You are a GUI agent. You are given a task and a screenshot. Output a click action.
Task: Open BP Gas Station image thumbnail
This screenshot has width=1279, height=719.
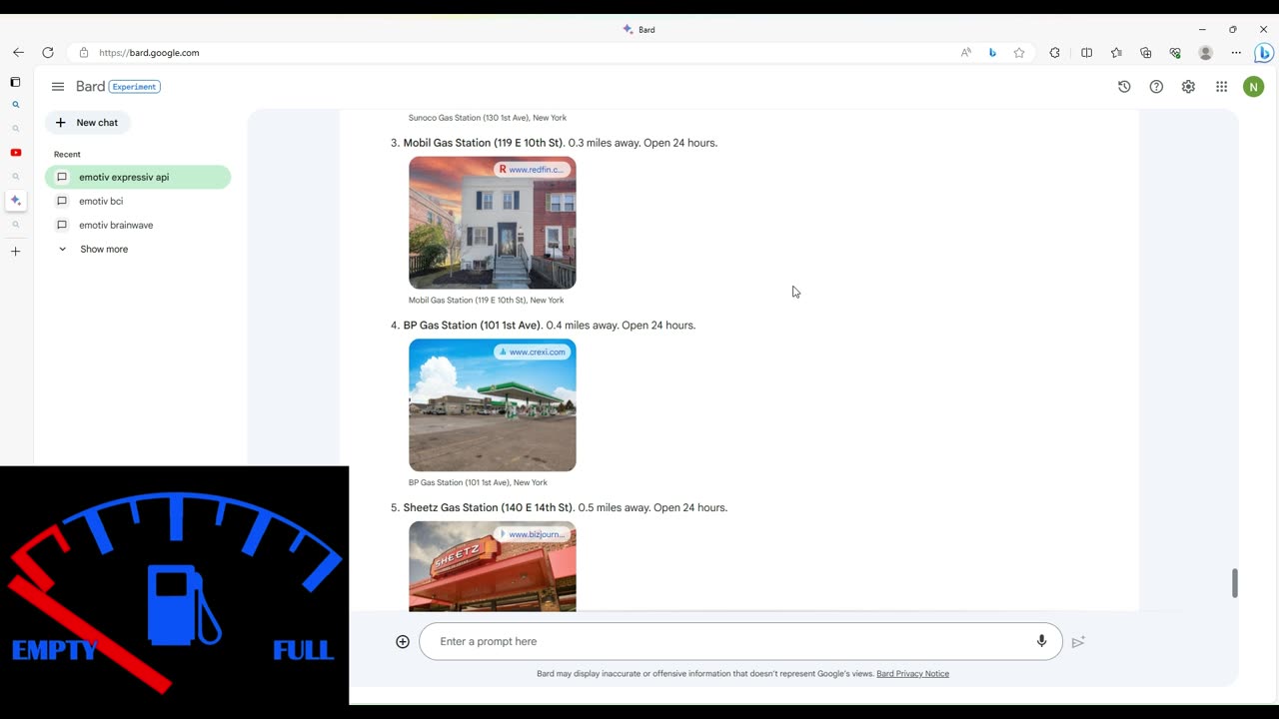coord(492,405)
